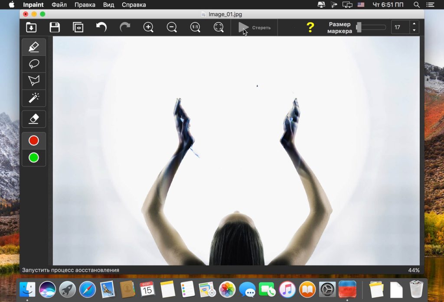Click the Undo icon
Viewport: 444px width, 302px height.
click(101, 27)
